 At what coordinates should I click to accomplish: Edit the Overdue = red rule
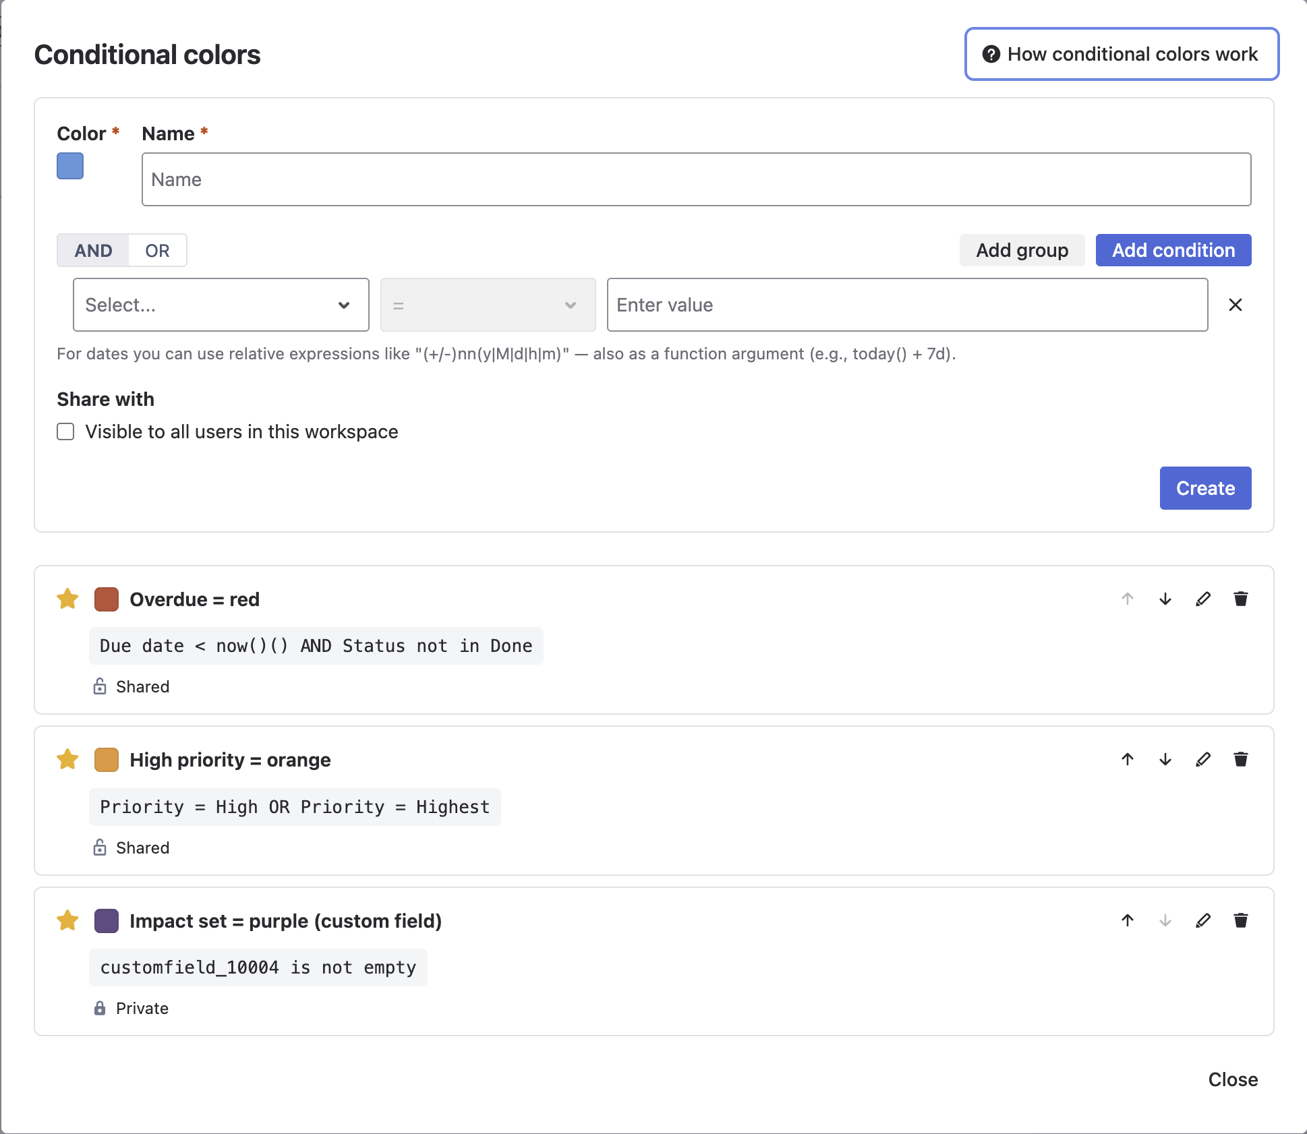click(x=1203, y=599)
